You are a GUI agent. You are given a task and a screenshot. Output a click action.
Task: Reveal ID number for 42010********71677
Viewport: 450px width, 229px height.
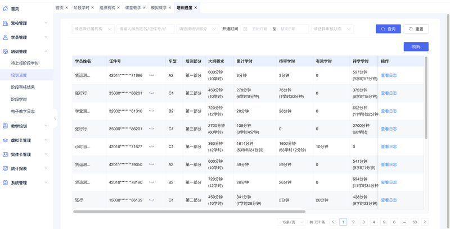pyautogui.click(x=151, y=146)
